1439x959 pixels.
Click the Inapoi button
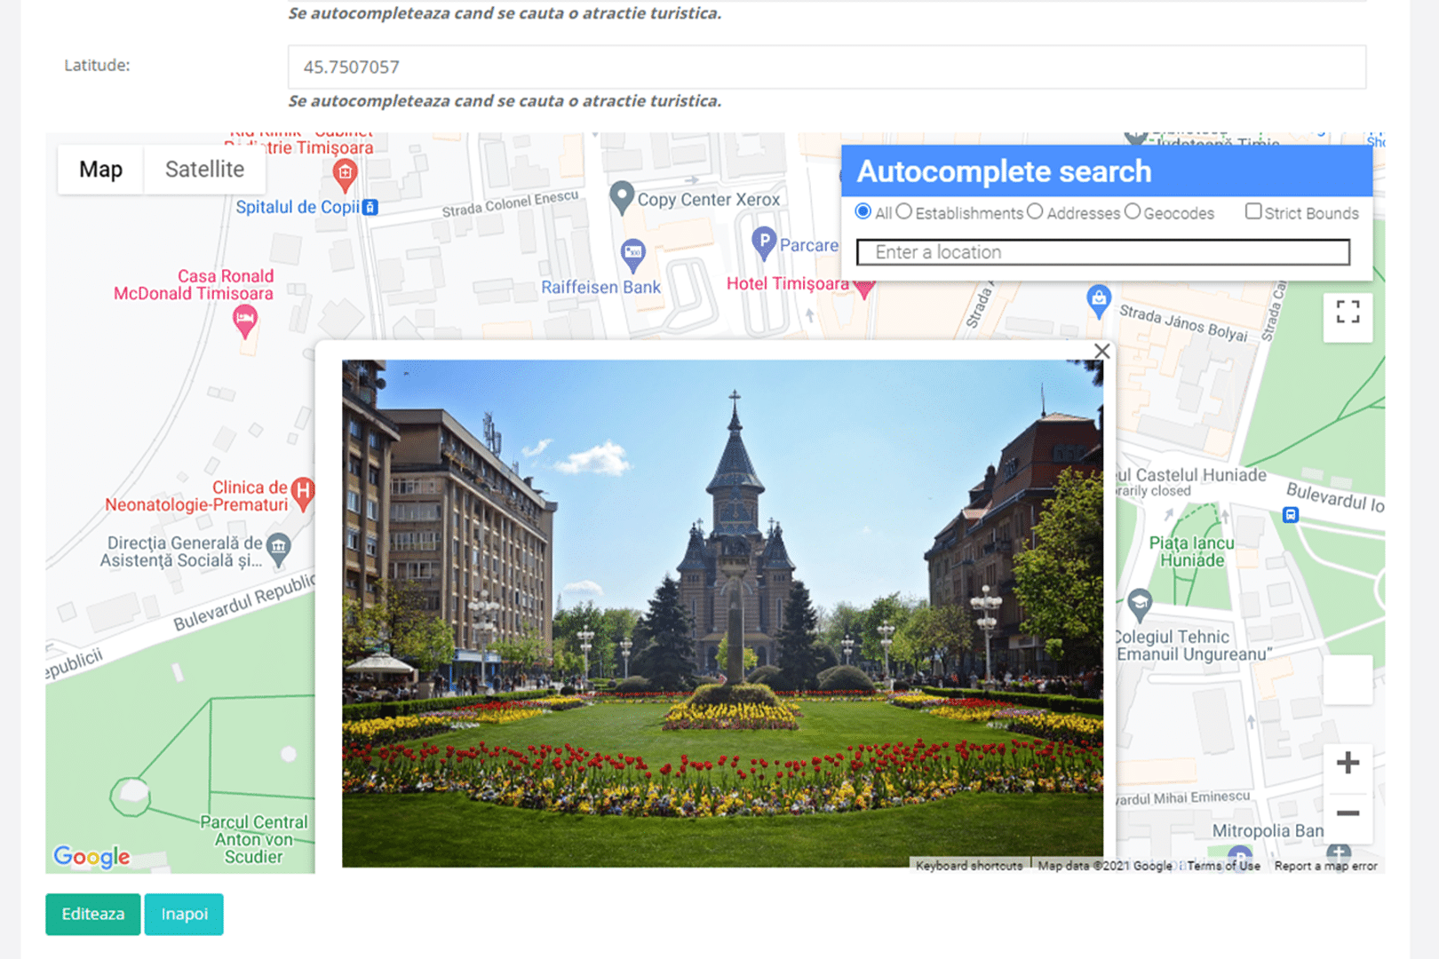184,915
